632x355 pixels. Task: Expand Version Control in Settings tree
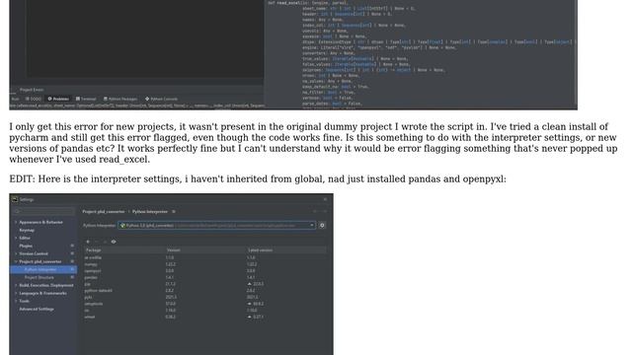[16, 253]
